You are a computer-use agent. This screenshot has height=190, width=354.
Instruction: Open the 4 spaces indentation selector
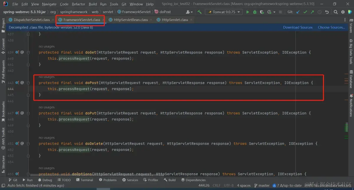pyautogui.click(x=244, y=185)
